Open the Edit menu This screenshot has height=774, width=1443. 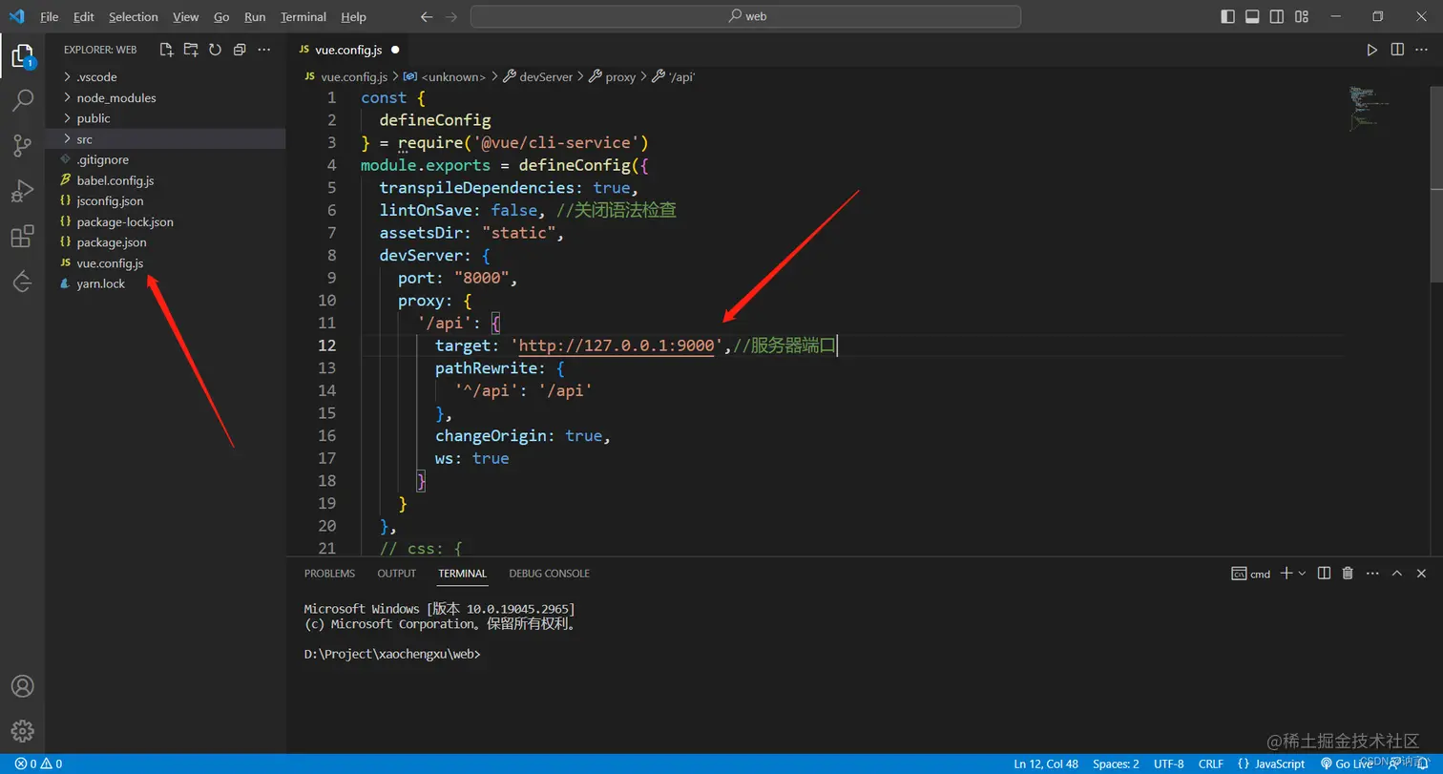83,17
